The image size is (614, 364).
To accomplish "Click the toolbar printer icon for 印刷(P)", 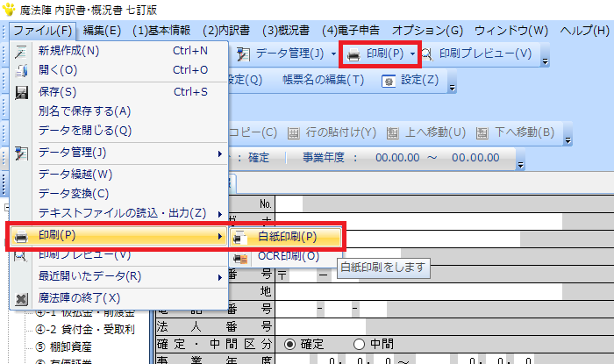I will [x=353, y=55].
